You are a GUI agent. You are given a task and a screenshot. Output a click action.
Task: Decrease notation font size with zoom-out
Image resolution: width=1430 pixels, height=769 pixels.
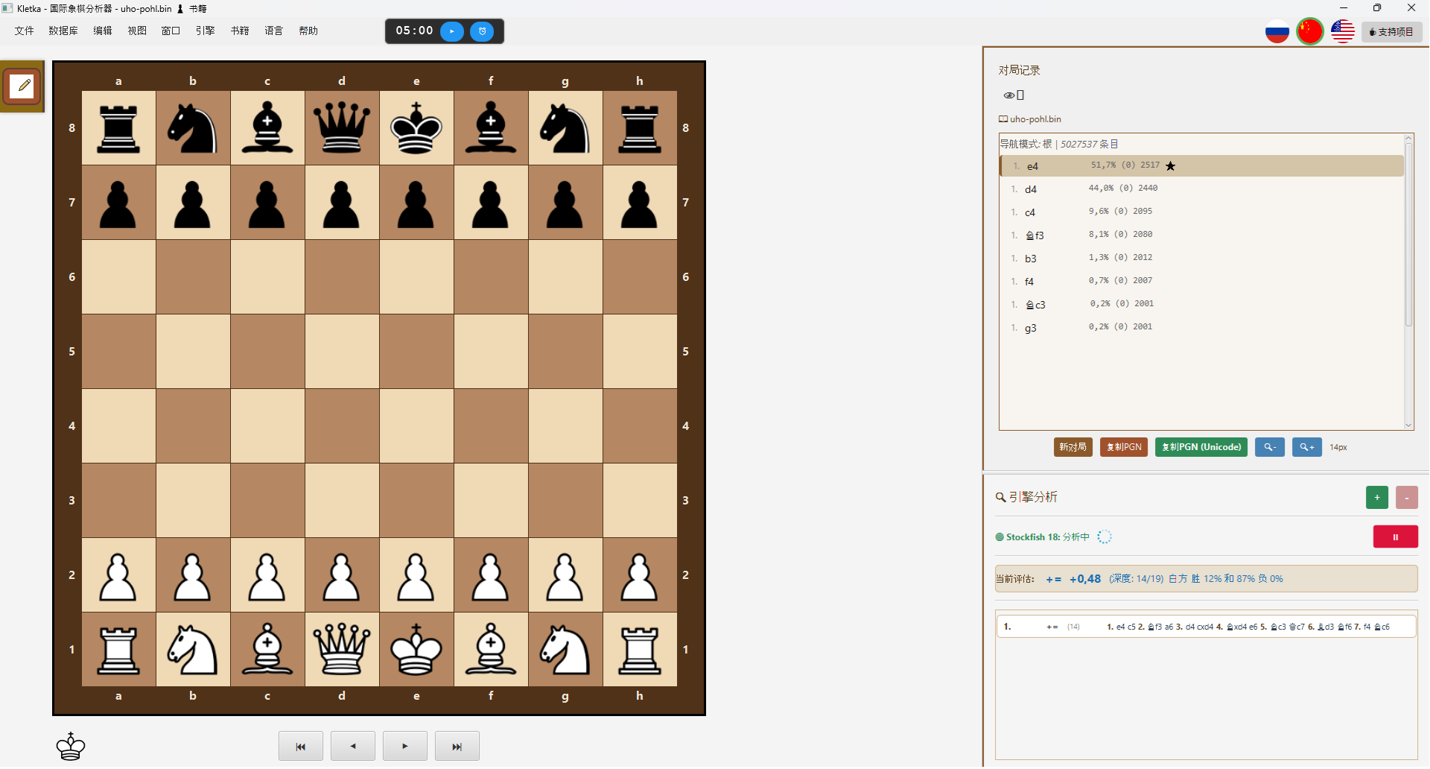pyautogui.click(x=1270, y=447)
